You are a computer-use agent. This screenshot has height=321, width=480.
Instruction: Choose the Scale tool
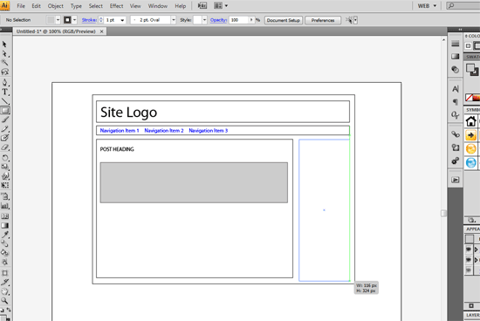(x=4, y=167)
